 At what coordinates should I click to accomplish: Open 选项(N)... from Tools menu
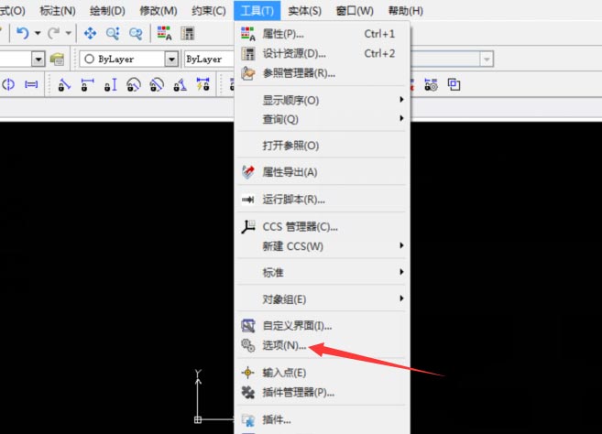[323, 345]
